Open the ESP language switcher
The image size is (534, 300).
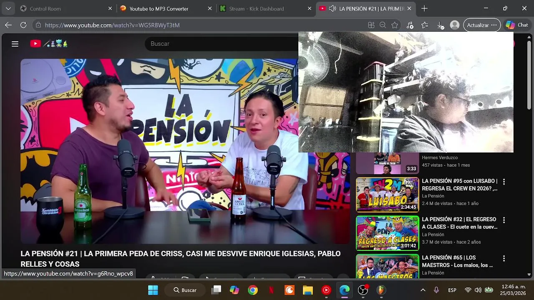[x=452, y=290]
